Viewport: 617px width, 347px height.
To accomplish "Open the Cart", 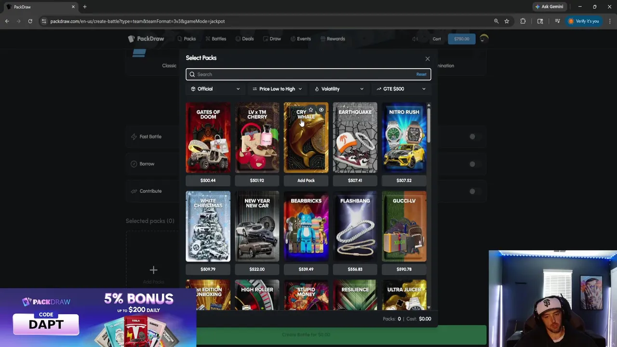I will (x=437, y=39).
